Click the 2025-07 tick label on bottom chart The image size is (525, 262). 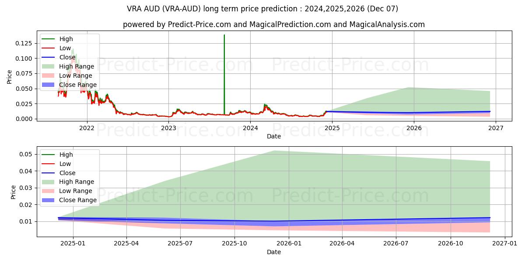click(x=181, y=243)
